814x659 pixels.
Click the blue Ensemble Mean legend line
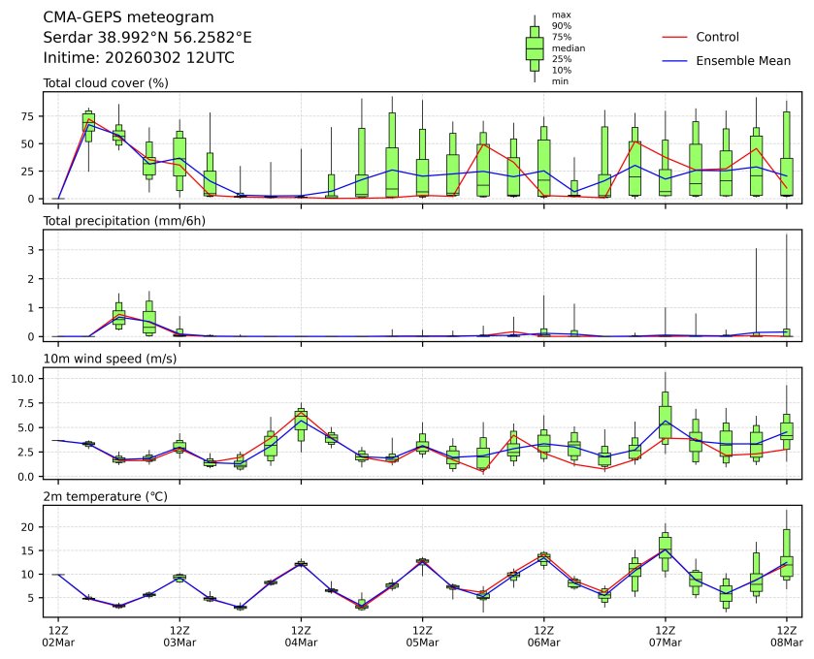point(675,61)
